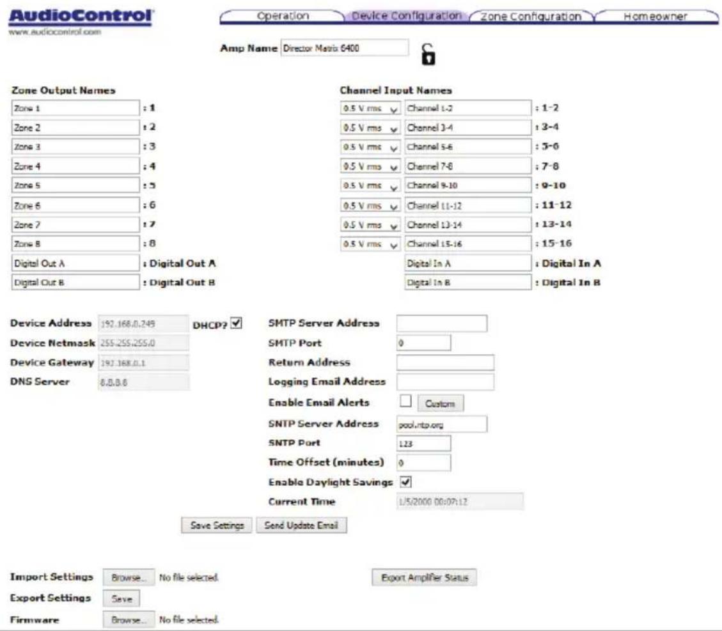Click the Zone Output Names heading
The image size is (722, 631).
click(63, 90)
